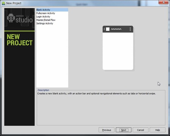
Task: Choose the Fullscreen Activity template
Action: tap(46, 13)
